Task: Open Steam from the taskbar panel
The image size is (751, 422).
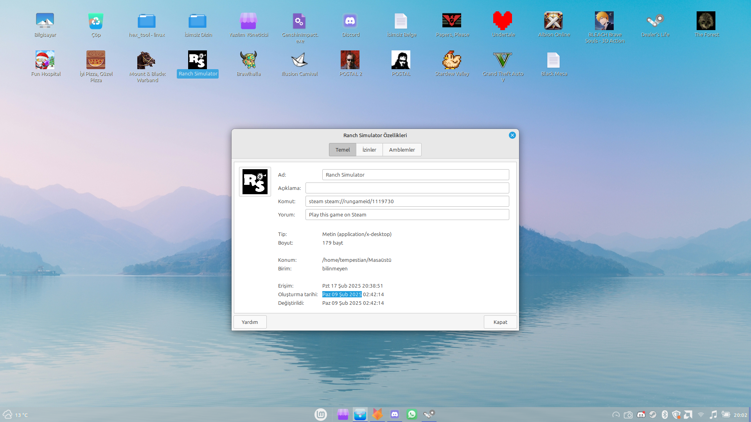Action: pos(429,414)
